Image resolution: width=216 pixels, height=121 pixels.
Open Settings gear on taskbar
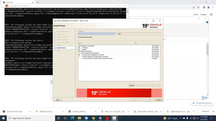tap(100, 118)
